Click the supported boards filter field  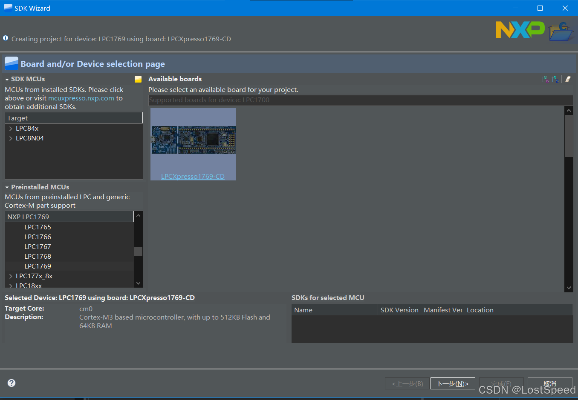click(361, 100)
